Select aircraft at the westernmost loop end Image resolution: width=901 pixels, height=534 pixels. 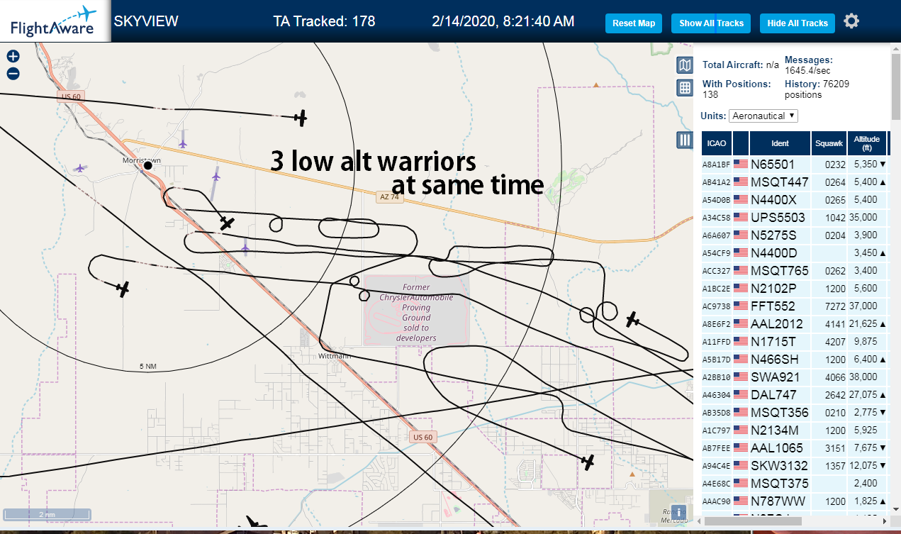(x=123, y=289)
